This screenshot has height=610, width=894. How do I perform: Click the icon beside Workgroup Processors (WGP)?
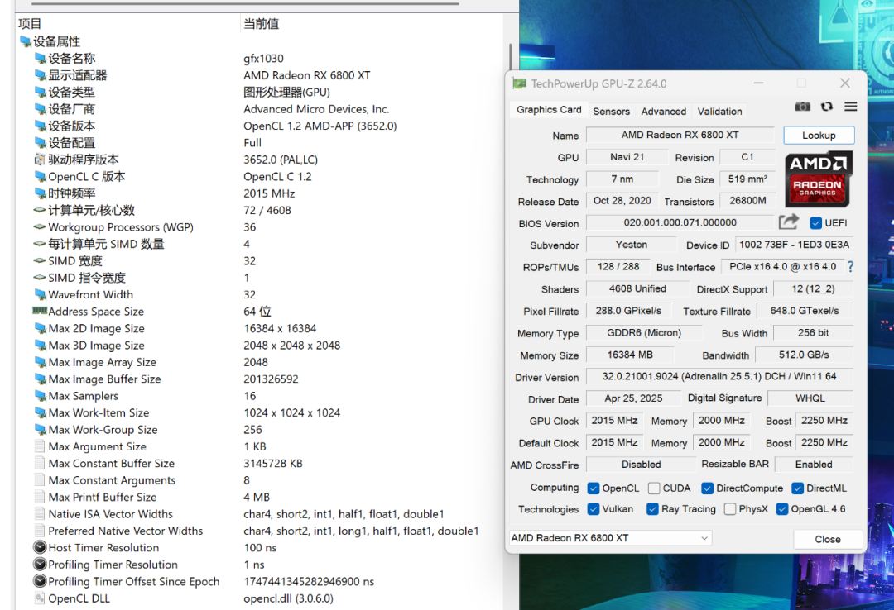point(40,226)
